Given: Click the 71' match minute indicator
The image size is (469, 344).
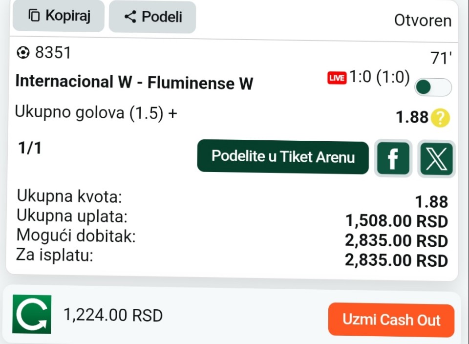Looking at the screenshot, I should [x=441, y=58].
